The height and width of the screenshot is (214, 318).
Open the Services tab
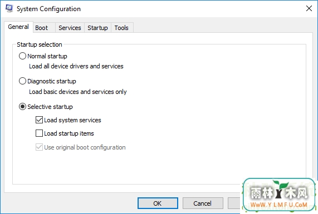[x=70, y=28]
